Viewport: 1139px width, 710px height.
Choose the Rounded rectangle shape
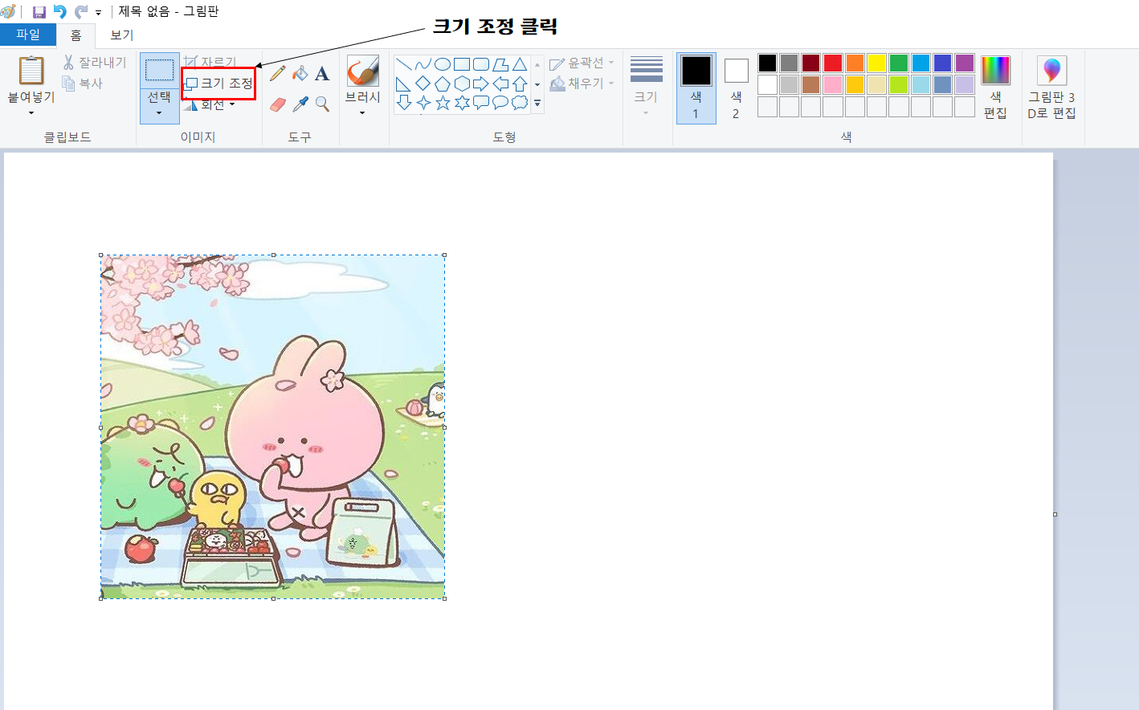(x=481, y=64)
